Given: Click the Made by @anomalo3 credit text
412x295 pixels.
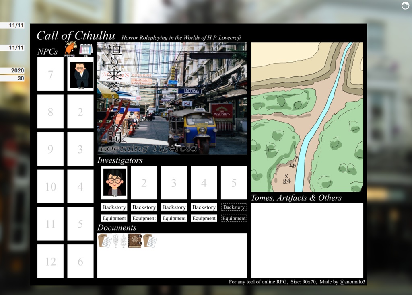Looking at the screenshot, I should (x=342, y=282).
